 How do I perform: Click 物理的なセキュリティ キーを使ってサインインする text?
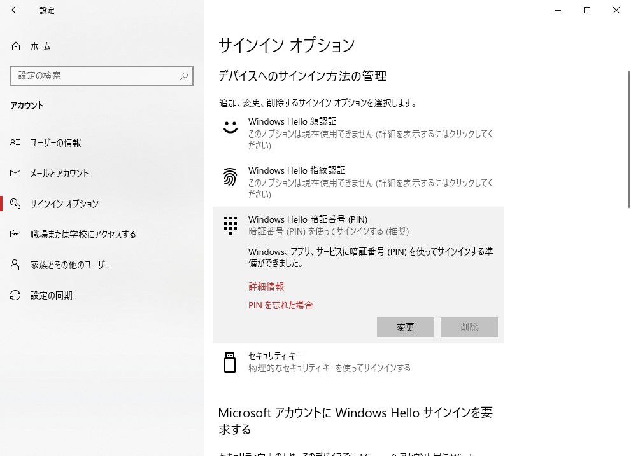(x=330, y=368)
